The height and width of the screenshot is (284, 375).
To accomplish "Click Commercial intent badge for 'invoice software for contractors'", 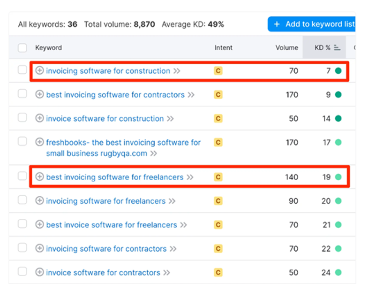I will pyautogui.click(x=218, y=273).
